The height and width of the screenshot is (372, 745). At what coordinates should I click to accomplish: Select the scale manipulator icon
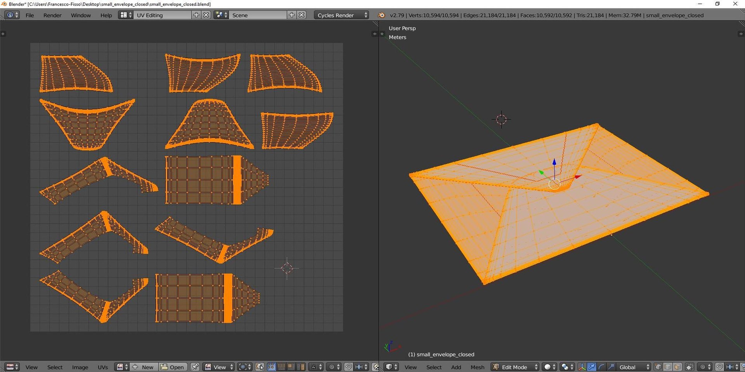[x=611, y=367]
